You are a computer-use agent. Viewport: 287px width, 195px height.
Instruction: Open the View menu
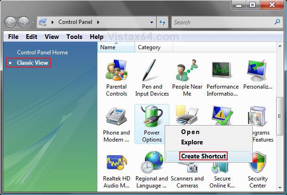pyautogui.click(x=52, y=37)
